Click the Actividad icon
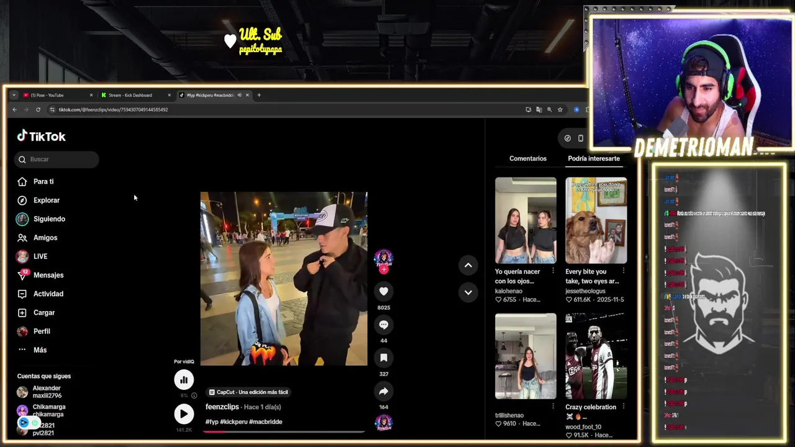The width and height of the screenshot is (795, 447). click(x=22, y=294)
